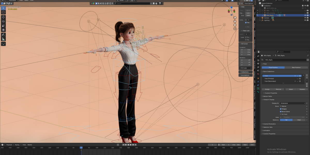
Task: Open the Mixamo sidebar tab
Action: point(255,25)
